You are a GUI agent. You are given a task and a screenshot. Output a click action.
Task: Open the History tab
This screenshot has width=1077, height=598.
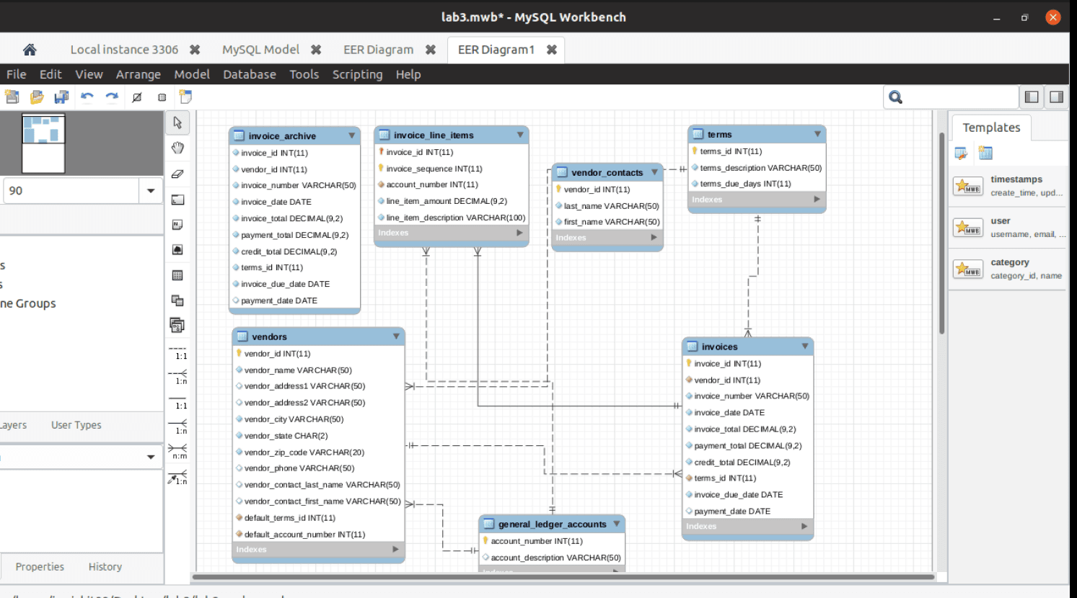click(105, 567)
